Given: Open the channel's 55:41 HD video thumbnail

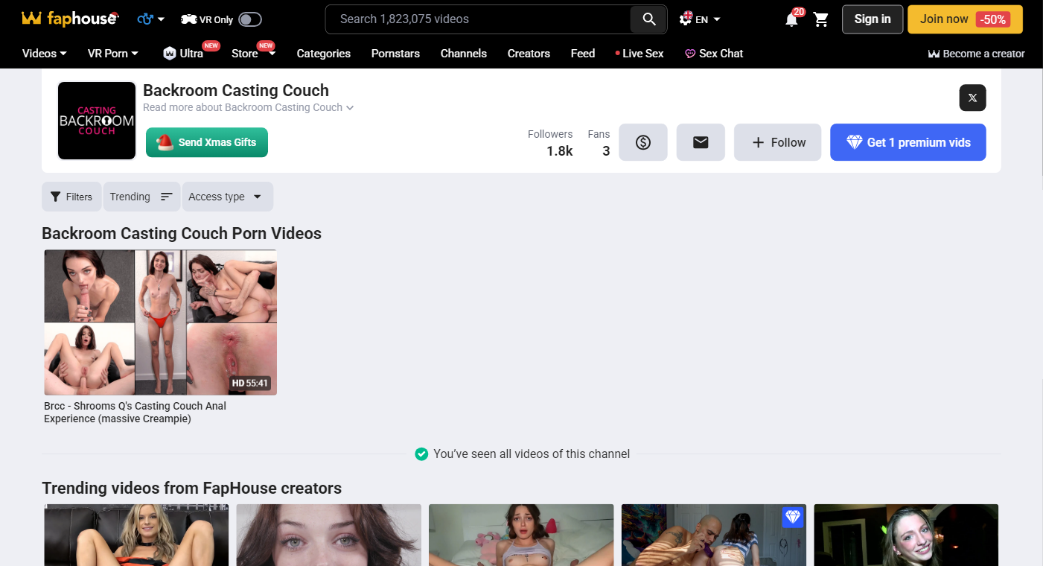Looking at the screenshot, I should (160, 322).
